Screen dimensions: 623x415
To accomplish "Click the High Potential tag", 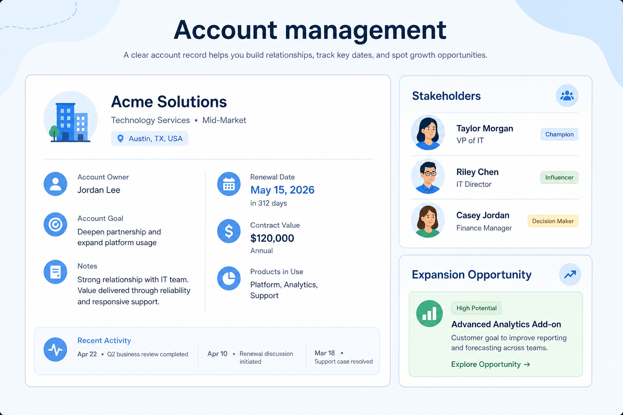I will coord(477,308).
